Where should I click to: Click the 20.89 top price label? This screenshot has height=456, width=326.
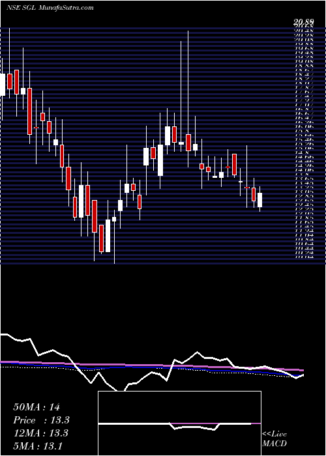pos(304,21)
